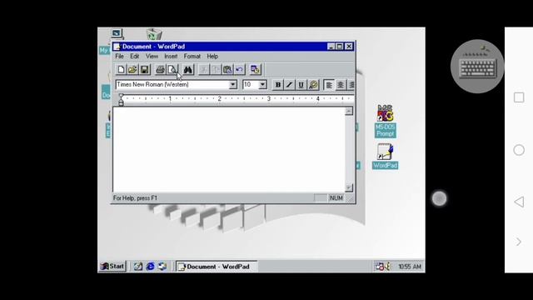Screen dimensions: 533x300
Task: Align text right
Action: coord(351,85)
